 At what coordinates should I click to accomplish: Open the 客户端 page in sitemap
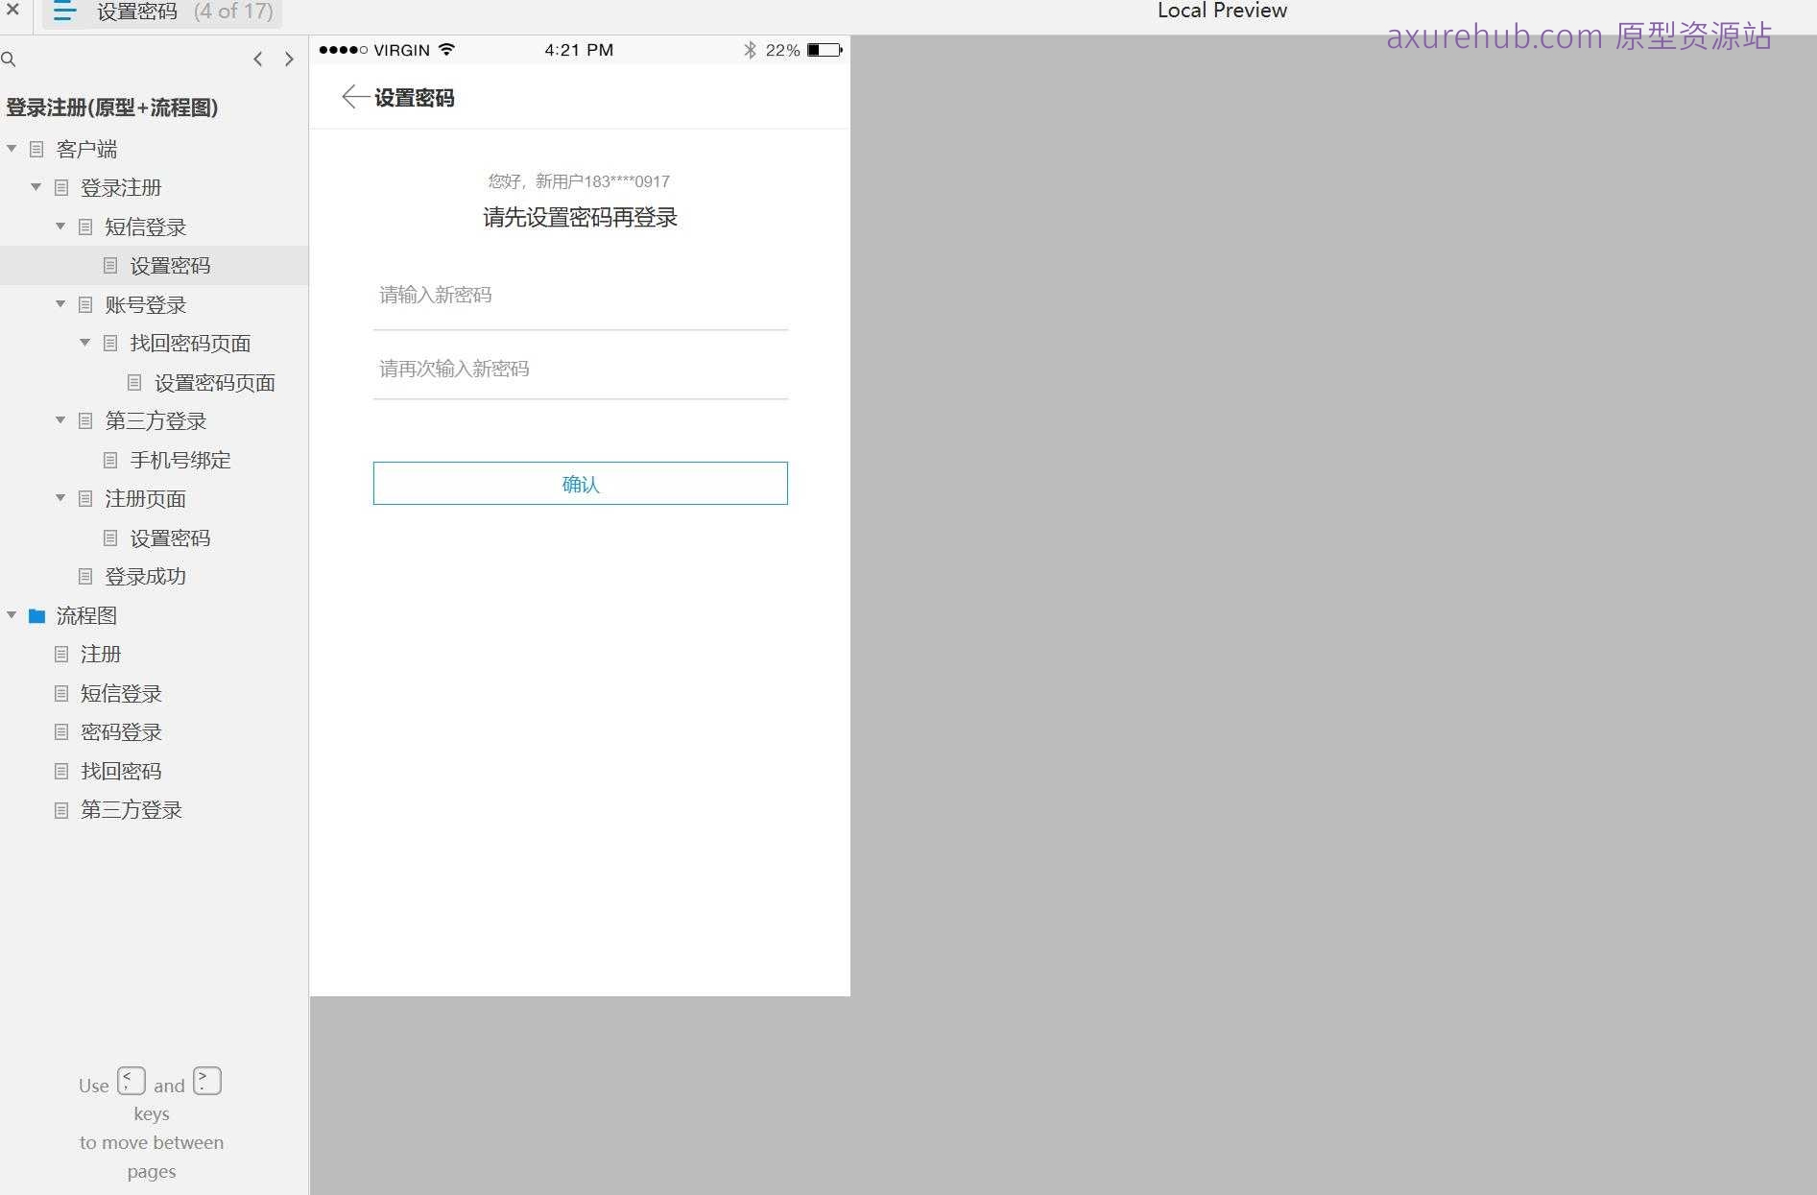(x=86, y=149)
